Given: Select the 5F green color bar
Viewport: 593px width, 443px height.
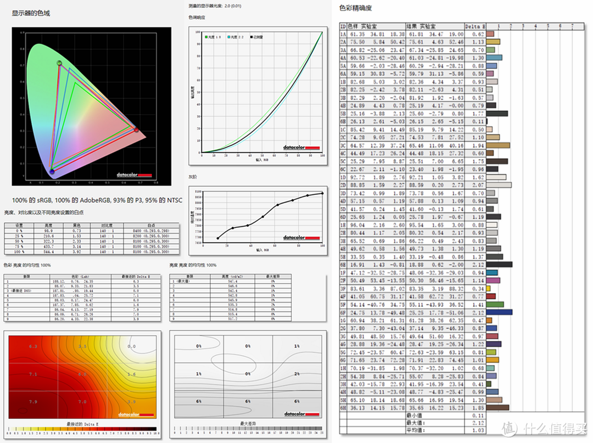Looking at the screenshot, I should coord(495,304).
